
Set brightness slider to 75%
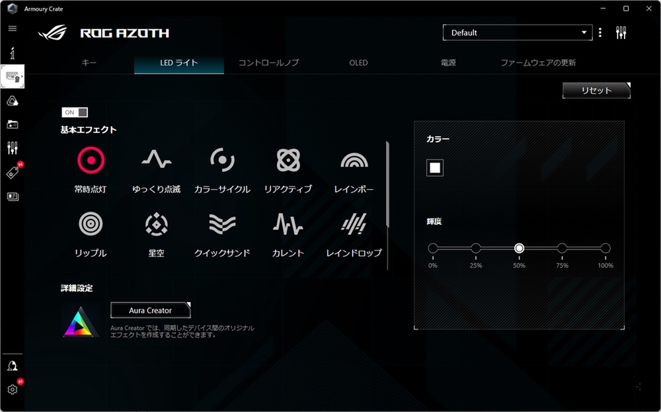(562, 248)
